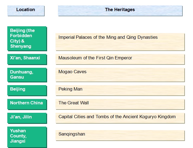This screenshot has height=148, width=193.
Task: Click the Dunhuang, Gansu location box
Action: [x=27, y=75]
